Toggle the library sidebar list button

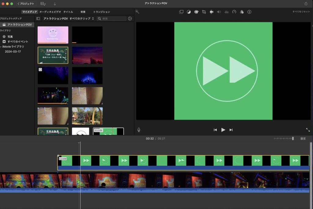point(38,19)
